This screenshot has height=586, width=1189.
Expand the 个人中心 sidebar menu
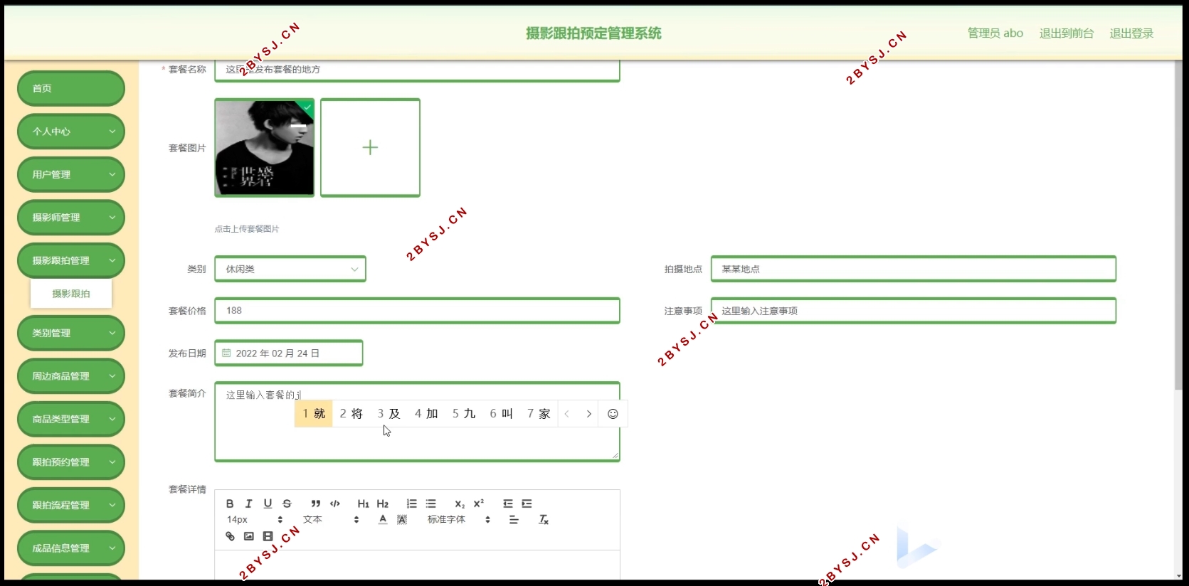70,132
